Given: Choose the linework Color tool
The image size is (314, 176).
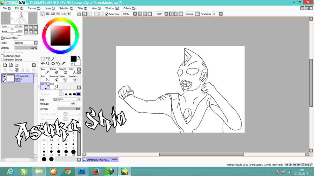Looking at the screenshot, I should click(73, 71).
